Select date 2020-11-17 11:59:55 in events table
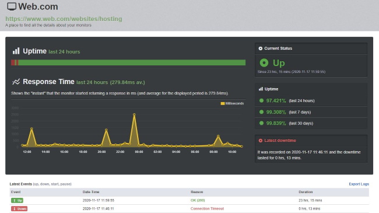379x213 pixels. click(99, 200)
